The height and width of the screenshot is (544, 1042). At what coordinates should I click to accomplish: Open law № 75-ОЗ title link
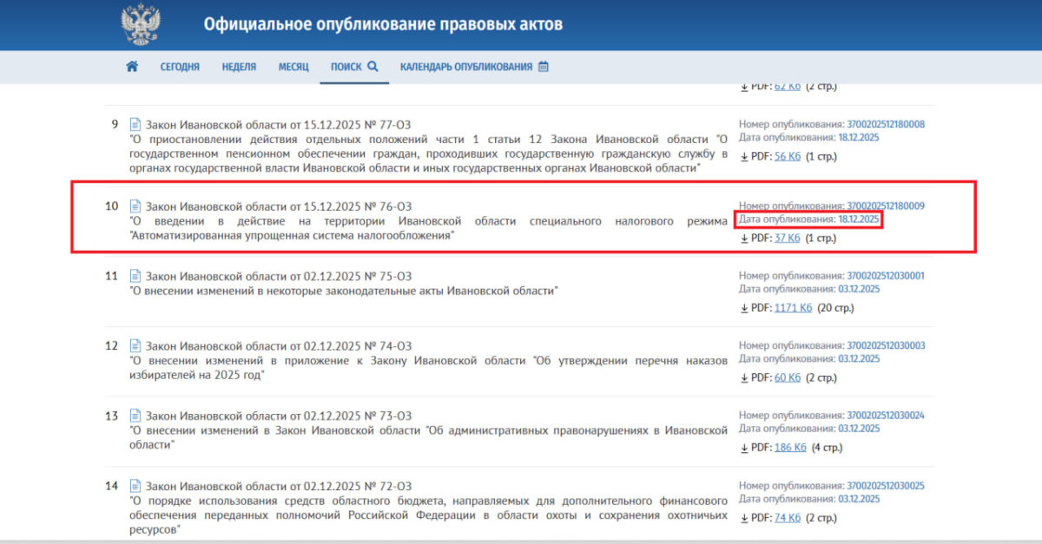(x=279, y=276)
